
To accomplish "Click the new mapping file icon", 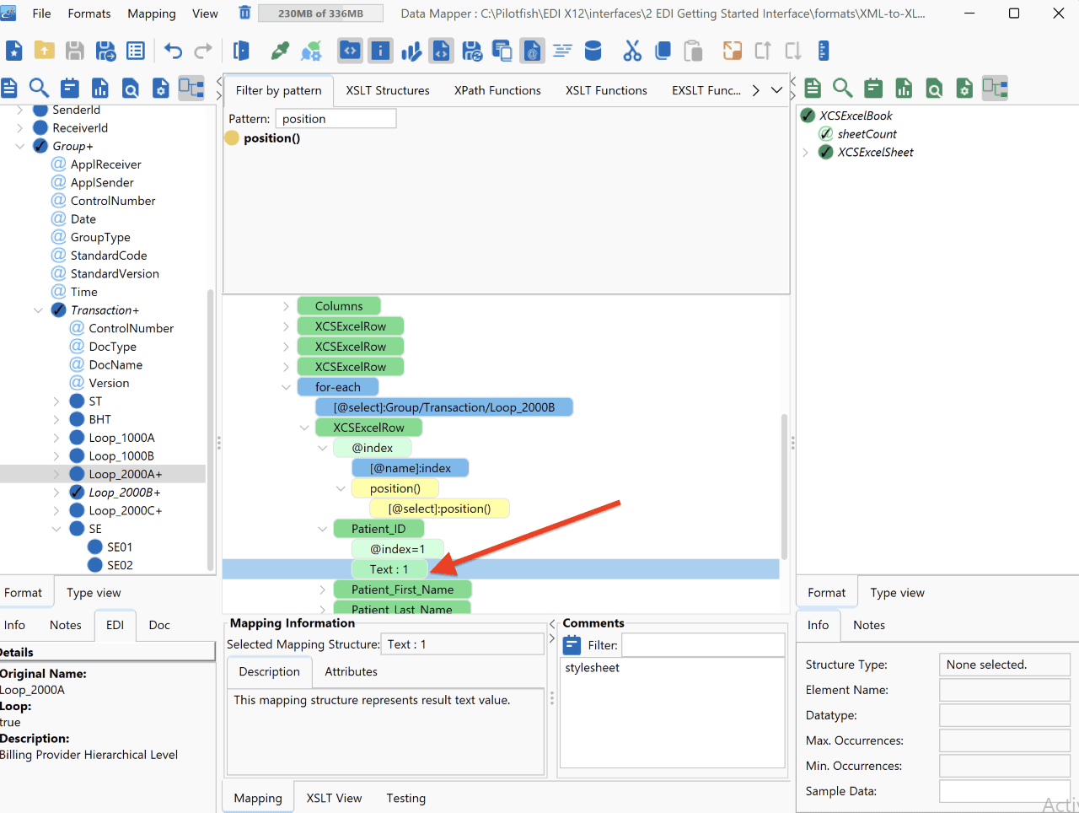I will click(x=14, y=51).
